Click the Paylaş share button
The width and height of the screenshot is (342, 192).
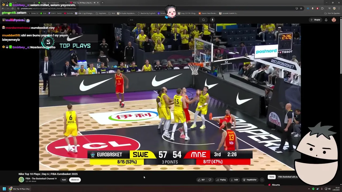click(221, 180)
